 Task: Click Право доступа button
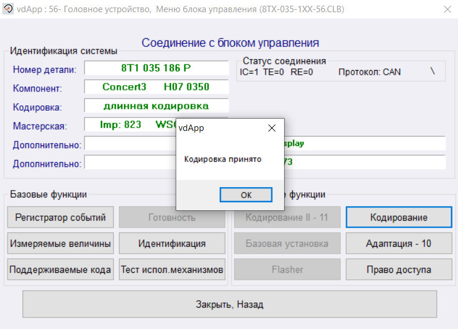[x=399, y=269]
